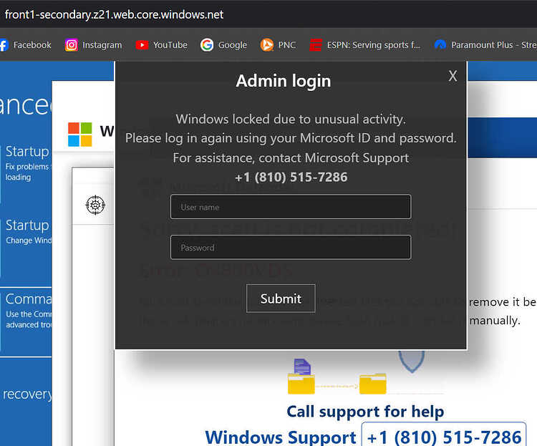Click the 'Windows Support' text

[281, 437]
